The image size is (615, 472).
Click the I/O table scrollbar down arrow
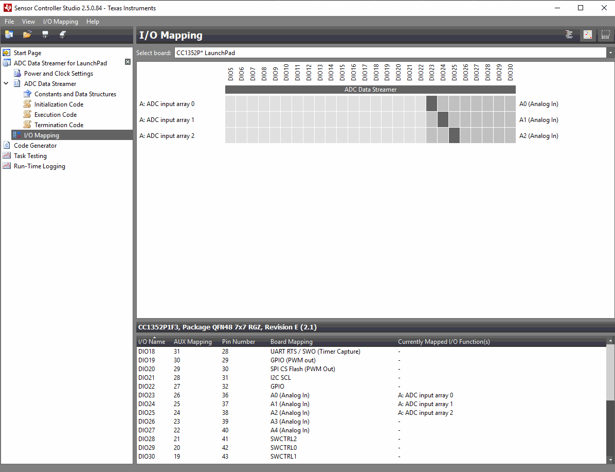pos(610,460)
